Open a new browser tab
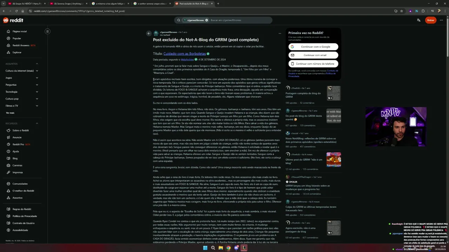This screenshot has width=449, height=252. coord(218,3)
